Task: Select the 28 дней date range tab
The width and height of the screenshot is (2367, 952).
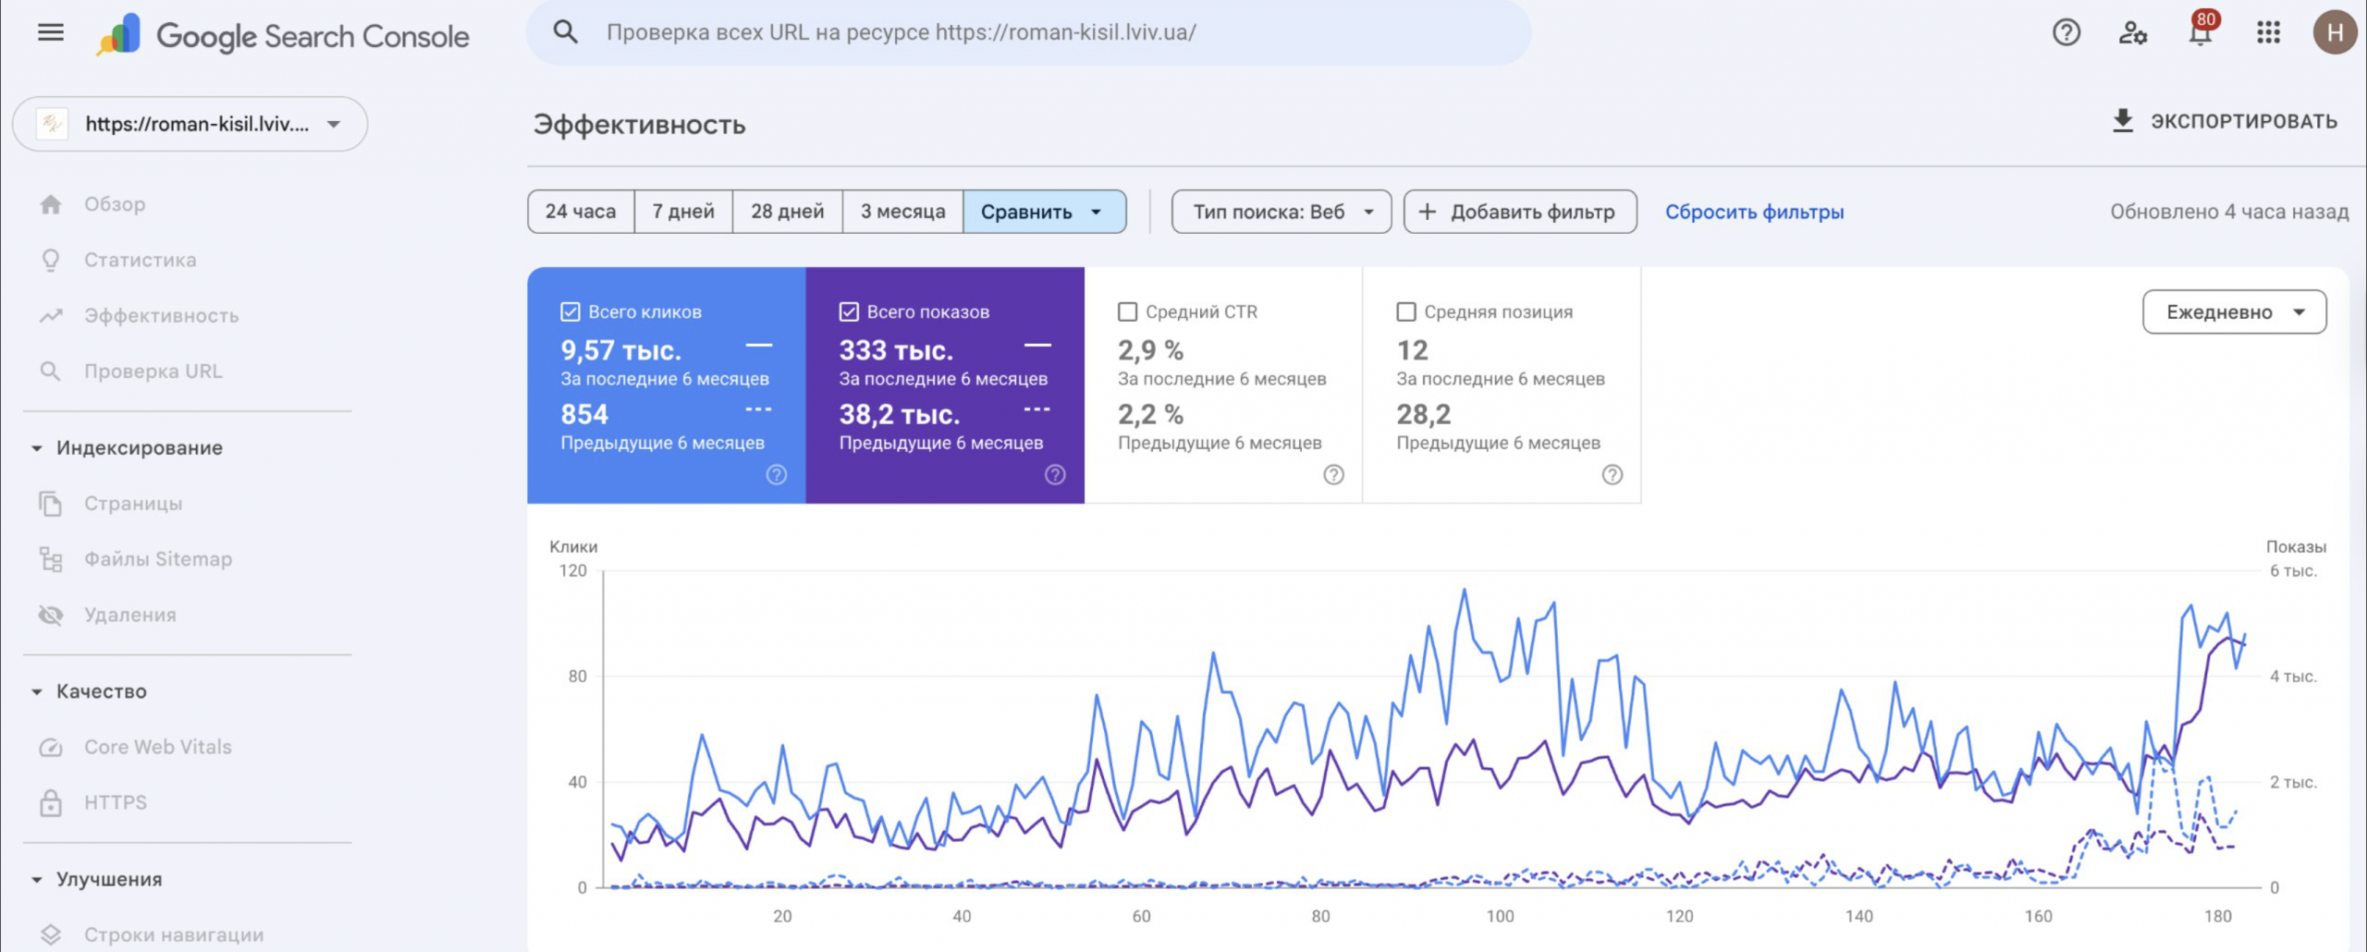Action: pyautogui.click(x=787, y=212)
